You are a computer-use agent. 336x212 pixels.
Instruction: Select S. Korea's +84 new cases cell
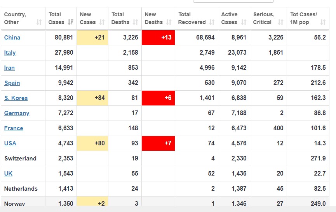[x=92, y=98]
